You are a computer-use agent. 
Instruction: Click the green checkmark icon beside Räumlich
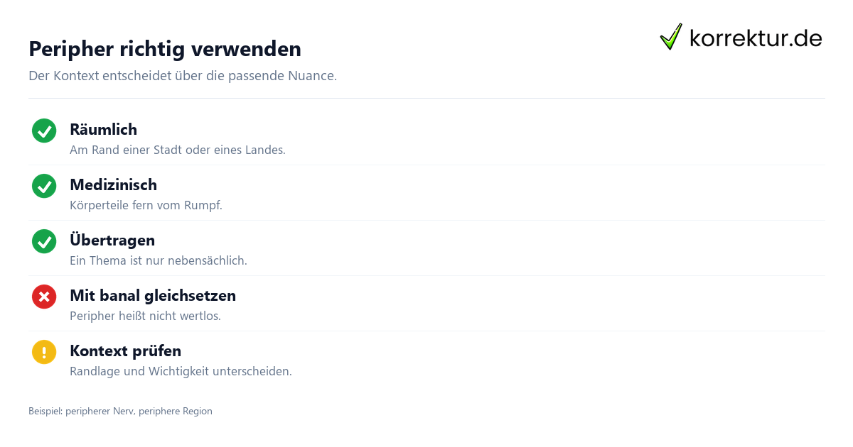pyautogui.click(x=44, y=131)
